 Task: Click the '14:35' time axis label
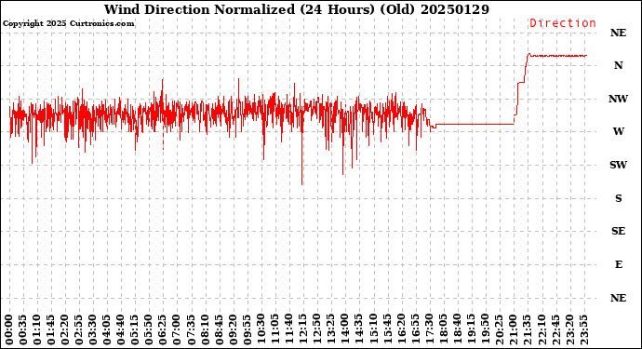[359, 330]
